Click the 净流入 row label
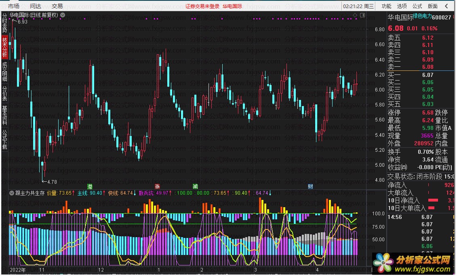This screenshot has width=457, height=276. coord(397,185)
